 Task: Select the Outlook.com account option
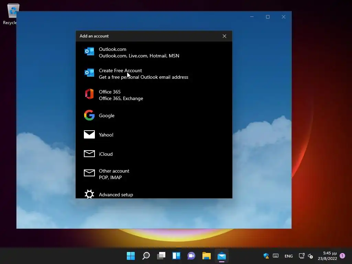coord(154,52)
